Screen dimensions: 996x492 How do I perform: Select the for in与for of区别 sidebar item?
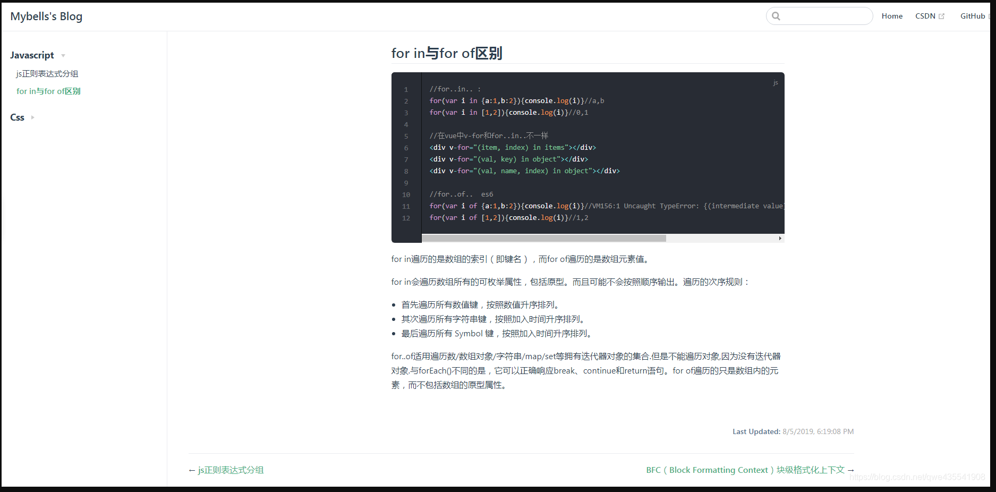[x=48, y=91]
